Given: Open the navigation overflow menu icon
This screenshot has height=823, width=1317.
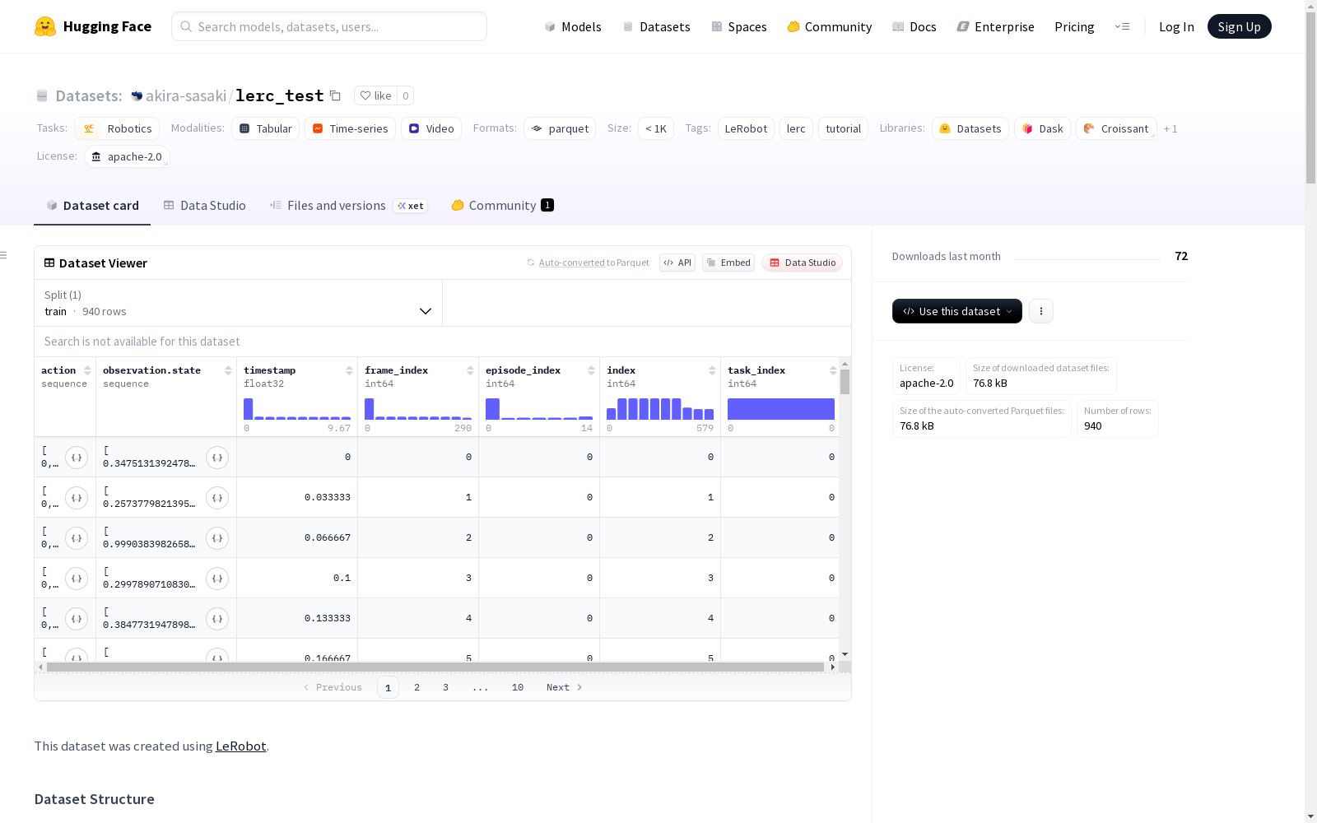Looking at the screenshot, I should click(x=1122, y=26).
